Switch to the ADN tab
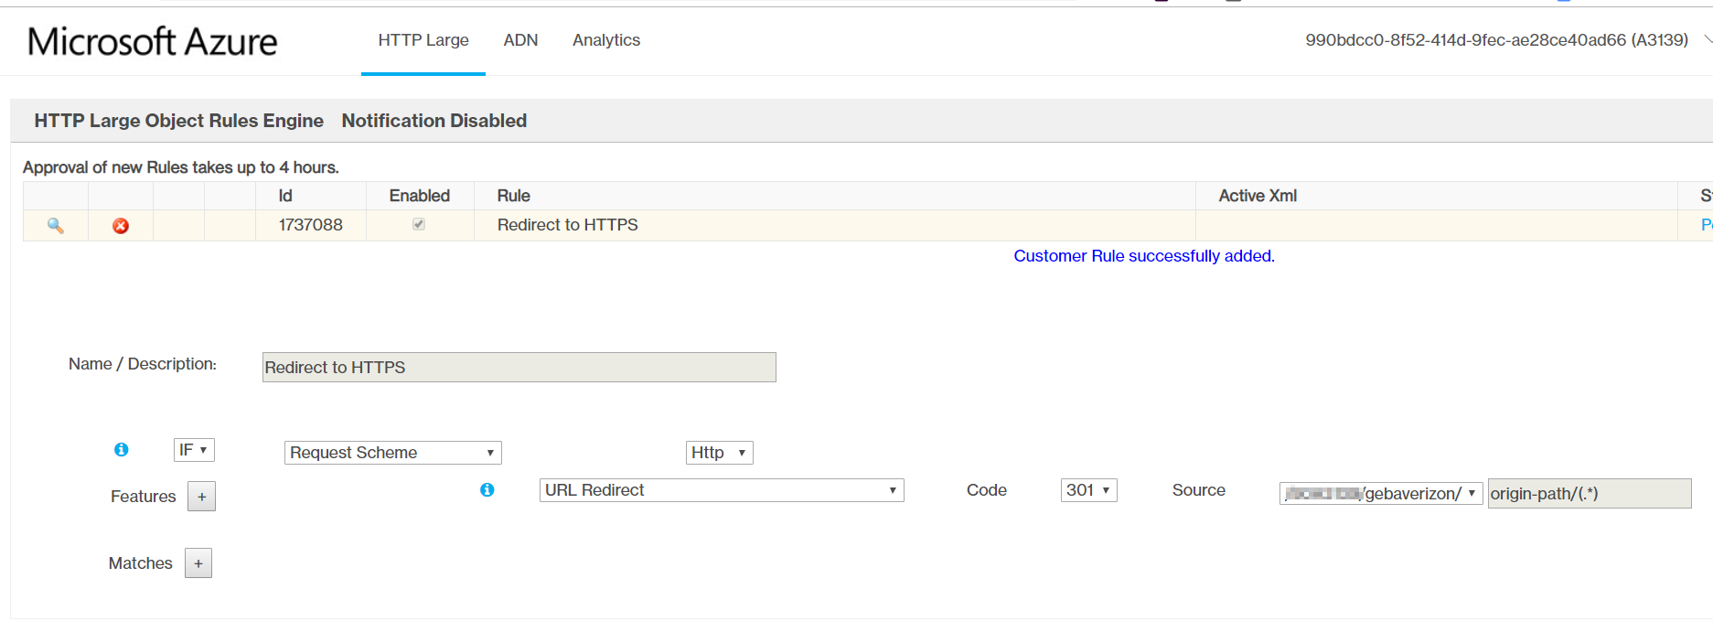Image resolution: width=1713 pixels, height=632 pixels. coord(520,40)
